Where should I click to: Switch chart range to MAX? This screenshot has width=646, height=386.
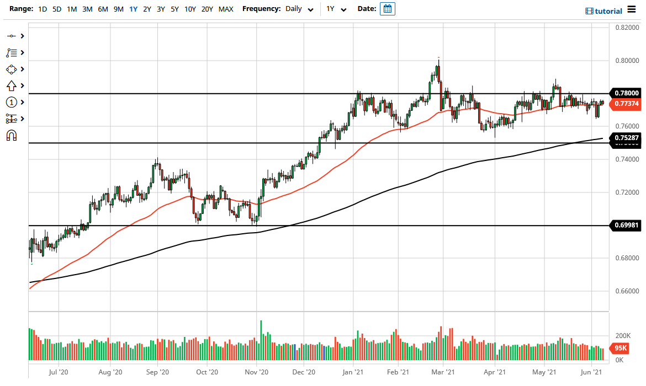pyautogui.click(x=225, y=9)
